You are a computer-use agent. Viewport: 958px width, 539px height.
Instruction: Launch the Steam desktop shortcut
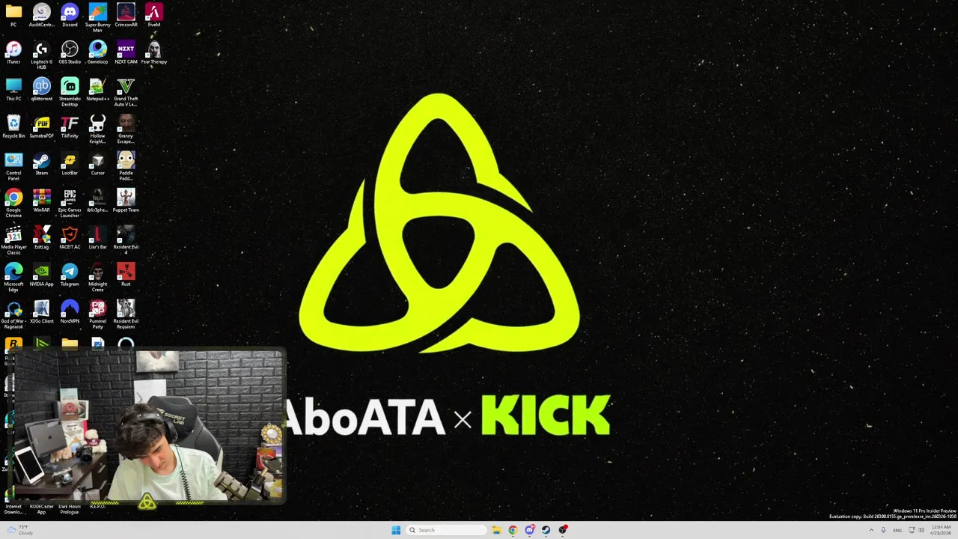coord(41,163)
